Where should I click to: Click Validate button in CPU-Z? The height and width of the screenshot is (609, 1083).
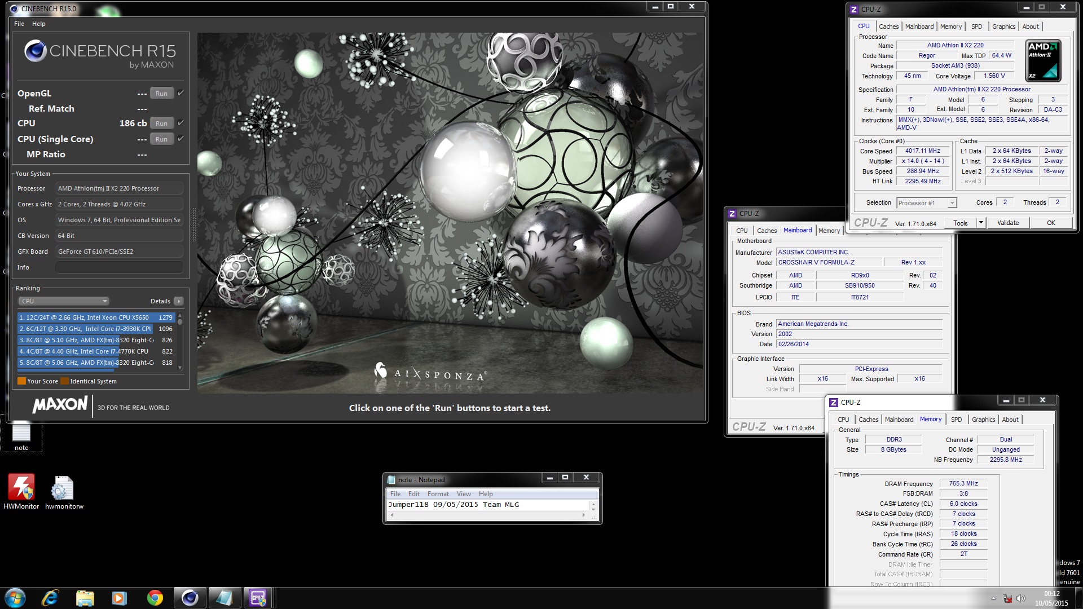pyautogui.click(x=1008, y=223)
